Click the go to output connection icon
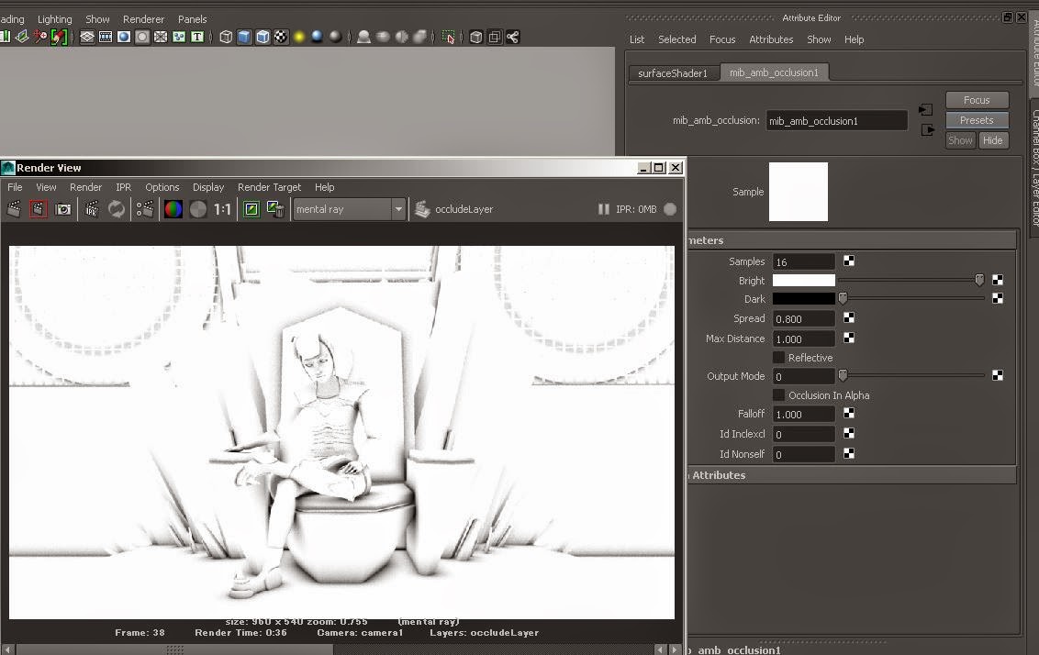 (928, 130)
